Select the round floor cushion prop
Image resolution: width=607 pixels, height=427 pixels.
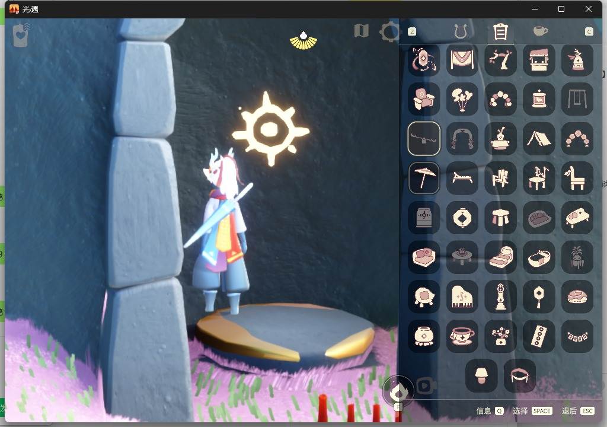577,297
